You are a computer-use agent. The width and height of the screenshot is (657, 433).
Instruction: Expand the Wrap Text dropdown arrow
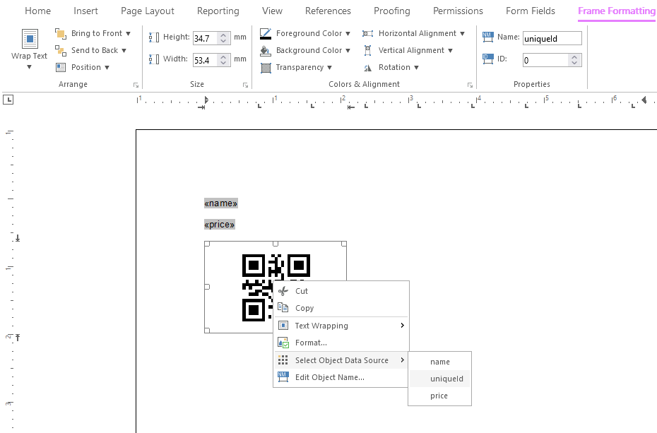coord(30,67)
